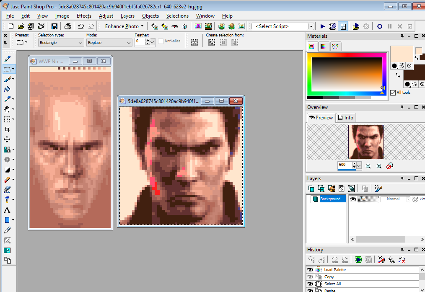
Task: Open the Select Script dropdown
Action: click(311, 26)
